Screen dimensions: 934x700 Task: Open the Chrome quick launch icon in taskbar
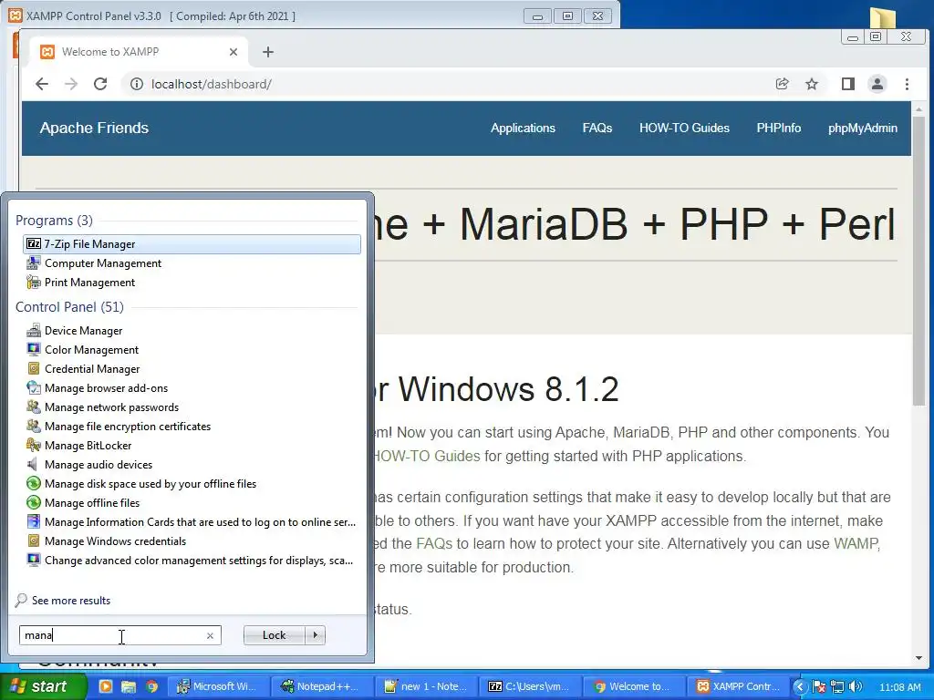point(152,686)
